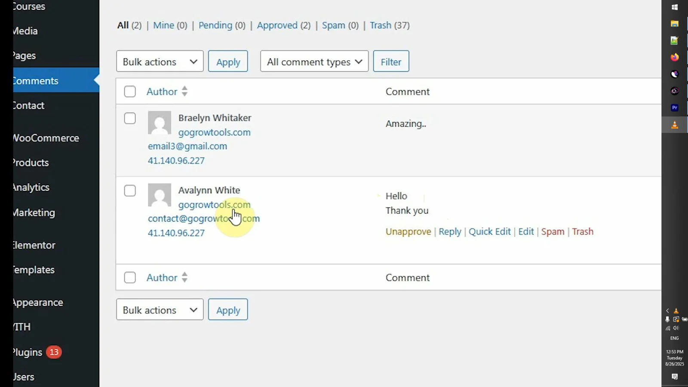Image resolution: width=688 pixels, height=387 pixels.
Task: Open Comments in the admin sidebar
Action: click(x=56, y=80)
